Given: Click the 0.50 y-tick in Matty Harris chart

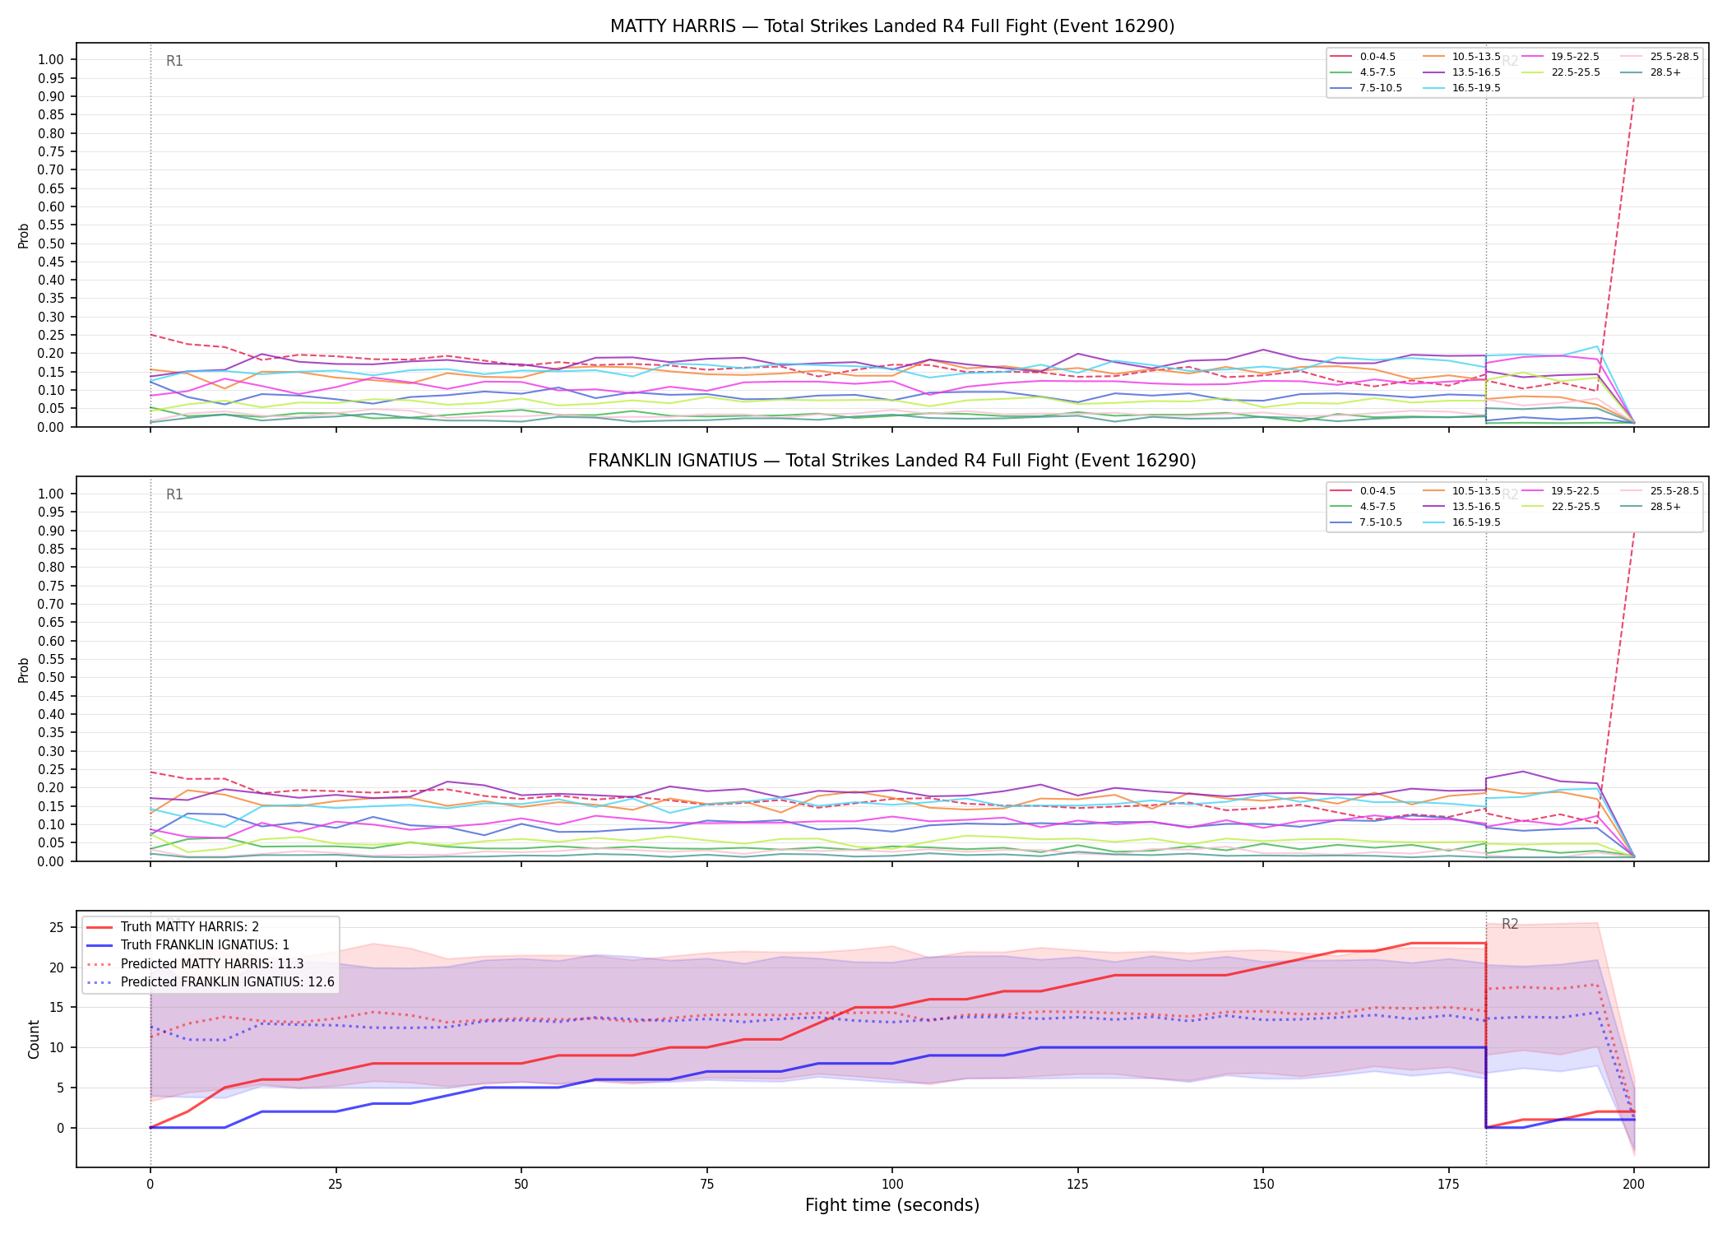Looking at the screenshot, I should pyautogui.click(x=51, y=244).
